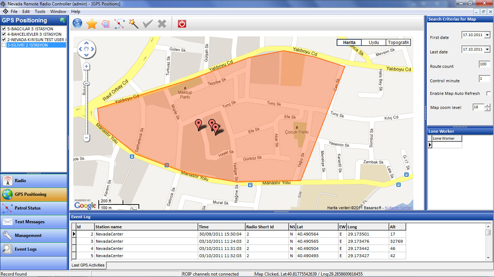
Task: Click the Radio Short Id column header
Action: pyautogui.click(x=267, y=227)
